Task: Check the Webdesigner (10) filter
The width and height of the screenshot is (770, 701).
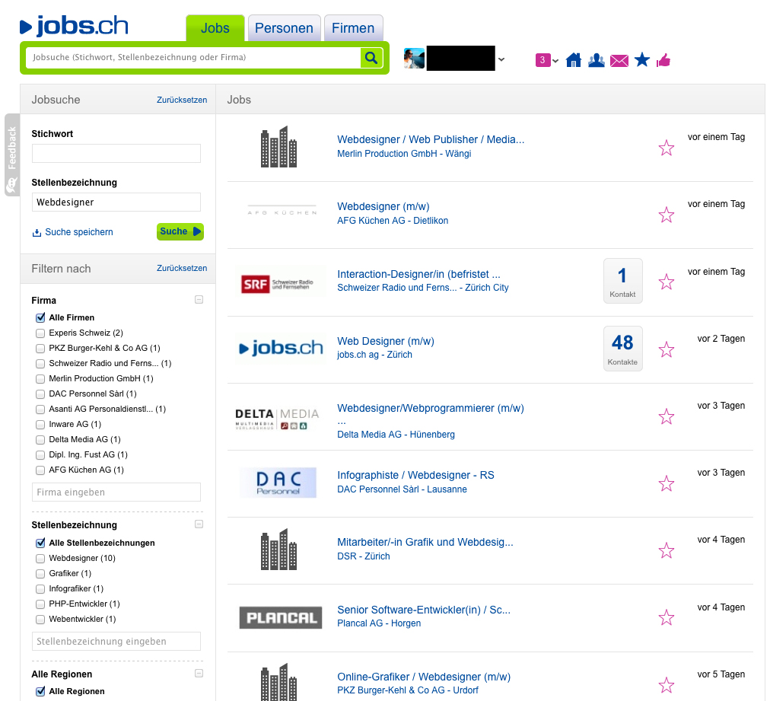Action: click(40, 559)
